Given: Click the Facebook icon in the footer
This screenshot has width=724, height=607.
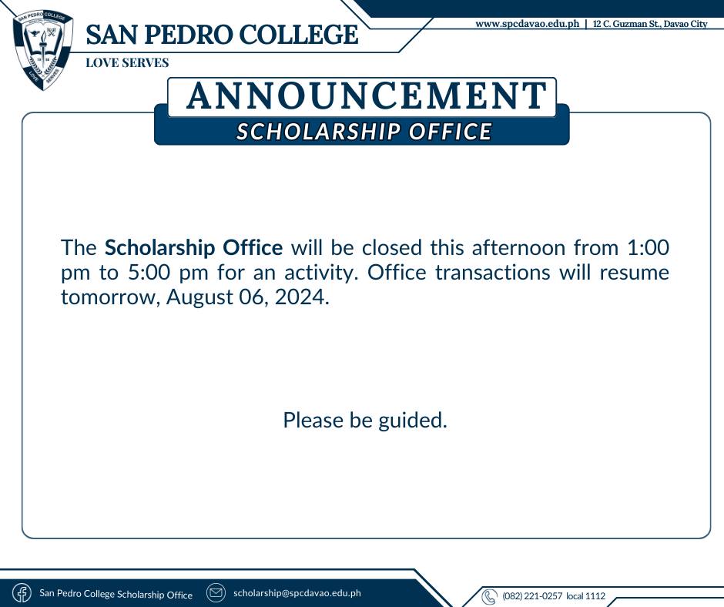Looking at the screenshot, I should pyautogui.click(x=22, y=592).
